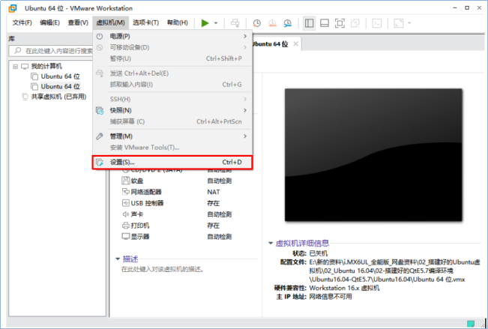This screenshot has height=329, width=488.
Task: Click the 打印机 printer icon
Action: tap(126, 226)
